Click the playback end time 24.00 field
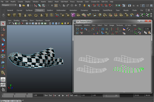 click(139, 95)
